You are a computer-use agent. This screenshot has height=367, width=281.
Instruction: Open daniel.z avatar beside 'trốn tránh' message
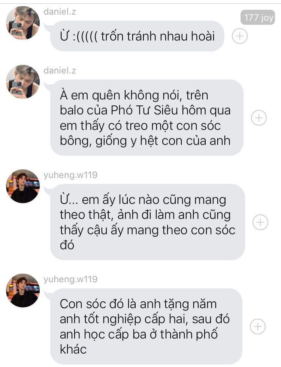[23, 23]
